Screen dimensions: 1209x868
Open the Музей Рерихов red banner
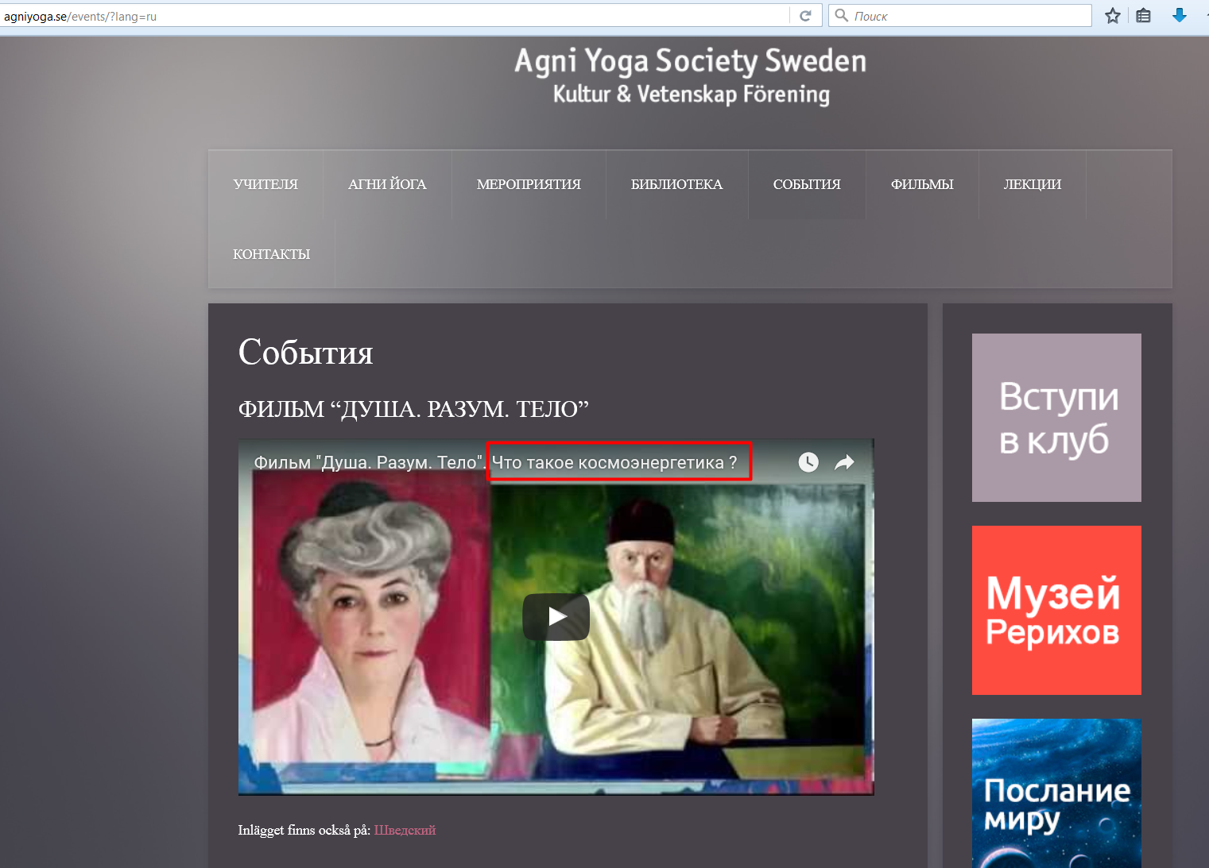coord(1056,610)
